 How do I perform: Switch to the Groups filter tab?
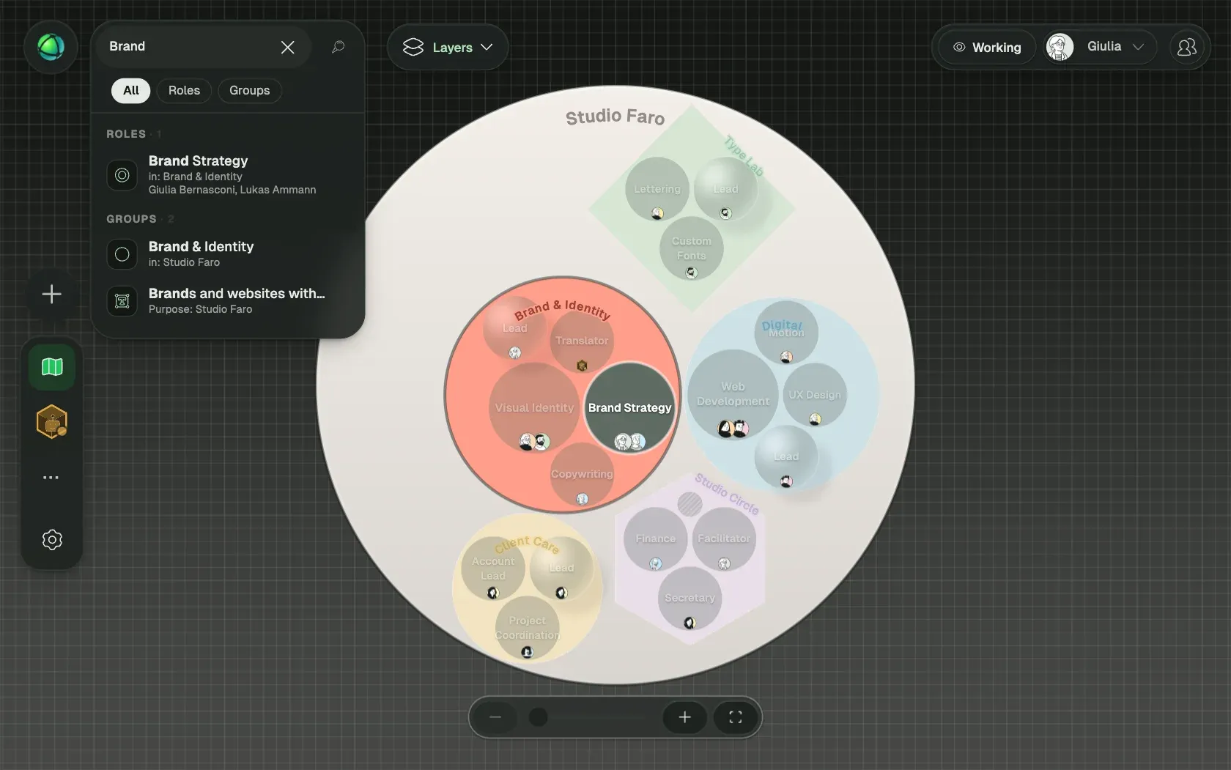[x=250, y=91]
